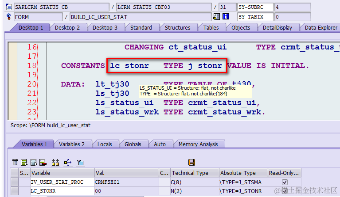Click IV_USER_STAT_PROC variable name cell
The width and height of the screenshot is (340, 197).
tap(63, 182)
